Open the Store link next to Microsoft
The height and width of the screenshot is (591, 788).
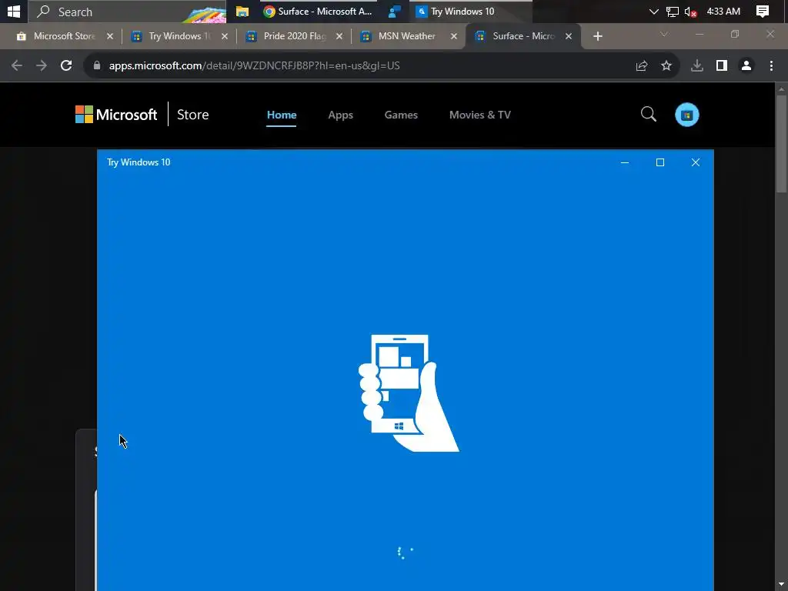coord(192,115)
